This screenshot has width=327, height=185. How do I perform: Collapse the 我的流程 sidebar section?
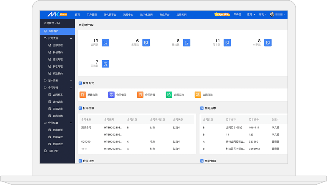(x=71, y=38)
